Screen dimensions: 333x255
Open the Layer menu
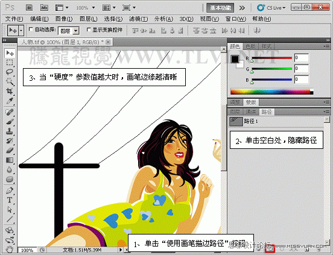pos(88,19)
